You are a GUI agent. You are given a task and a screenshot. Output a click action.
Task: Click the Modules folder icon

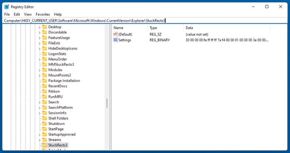coord(44,70)
